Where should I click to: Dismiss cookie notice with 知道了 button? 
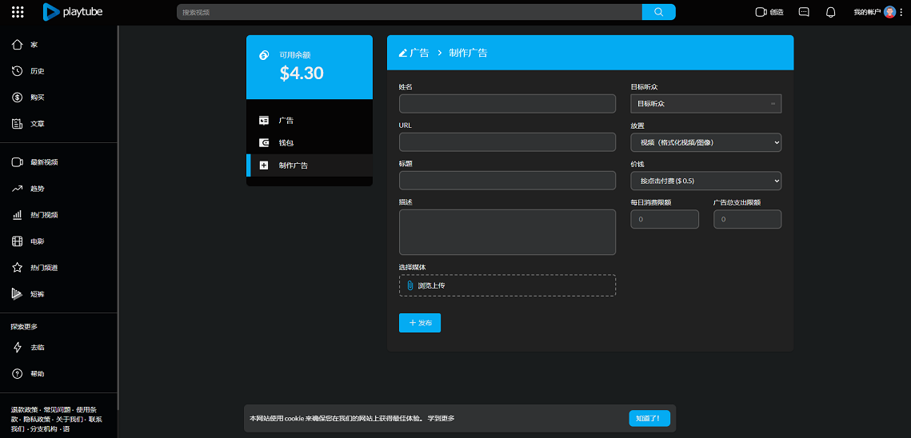point(649,418)
